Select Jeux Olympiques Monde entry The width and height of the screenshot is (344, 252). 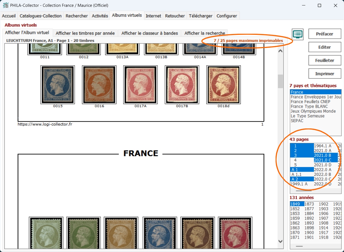pos(316,111)
